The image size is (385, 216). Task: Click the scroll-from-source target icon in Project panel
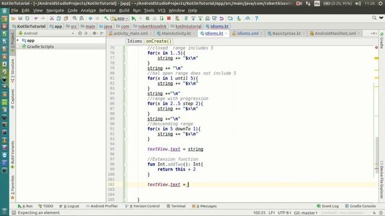click(x=80, y=34)
